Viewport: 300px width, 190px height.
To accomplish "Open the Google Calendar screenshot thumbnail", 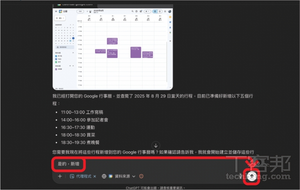I will [112, 47].
